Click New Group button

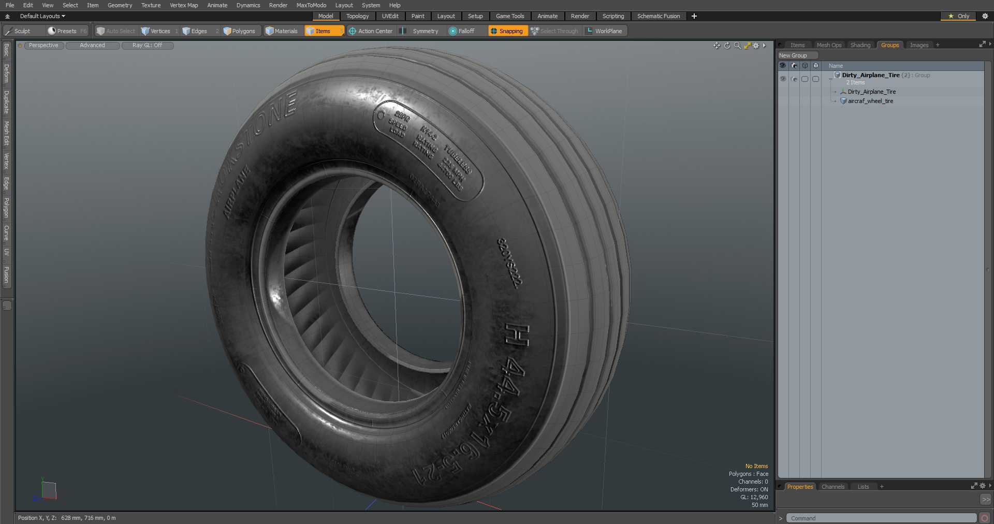coord(797,55)
